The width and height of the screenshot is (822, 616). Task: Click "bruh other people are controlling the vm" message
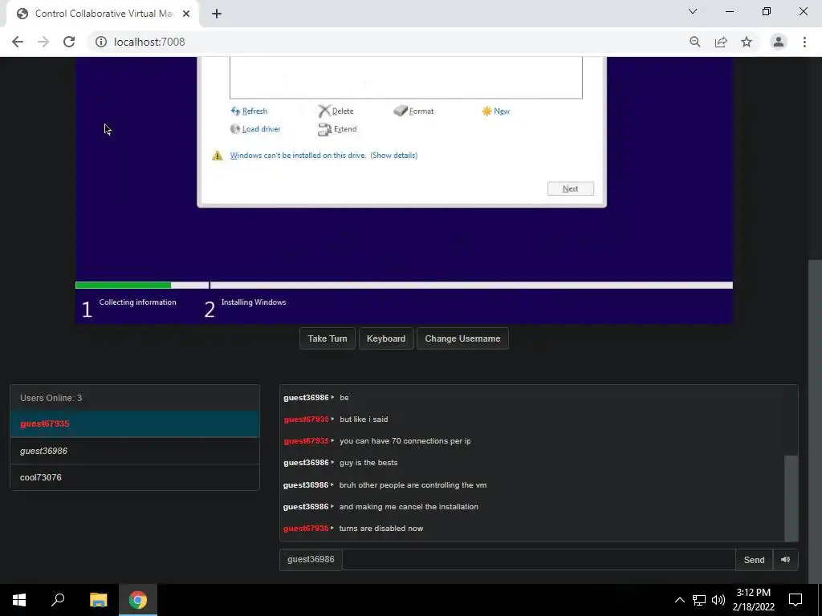[413, 485]
